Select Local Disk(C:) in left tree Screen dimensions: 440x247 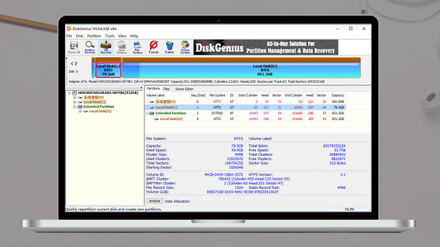(95, 102)
